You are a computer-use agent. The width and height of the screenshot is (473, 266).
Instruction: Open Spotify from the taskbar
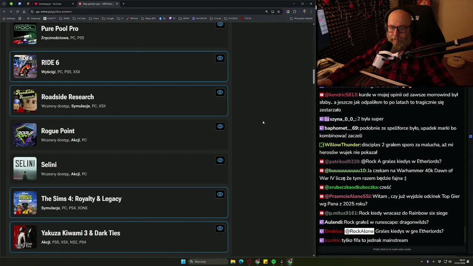pos(273,262)
